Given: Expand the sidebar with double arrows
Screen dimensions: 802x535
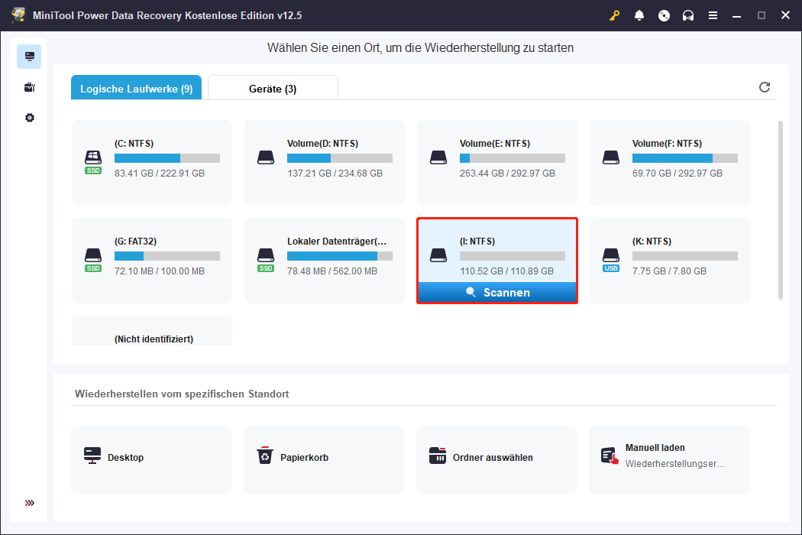Looking at the screenshot, I should tap(29, 503).
